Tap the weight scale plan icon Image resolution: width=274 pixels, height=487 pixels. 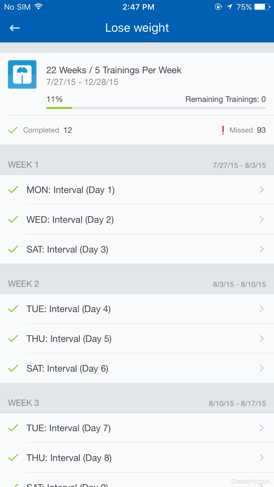pos(22,74)
